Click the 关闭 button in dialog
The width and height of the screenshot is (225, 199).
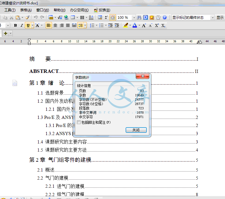[x=136, y=130]
